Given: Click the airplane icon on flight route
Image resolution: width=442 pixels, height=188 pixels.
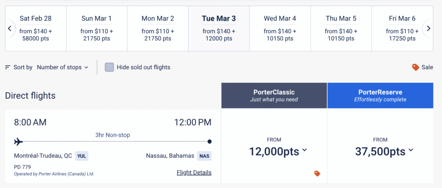Looking at the screenshot, I should coord(18,141).
